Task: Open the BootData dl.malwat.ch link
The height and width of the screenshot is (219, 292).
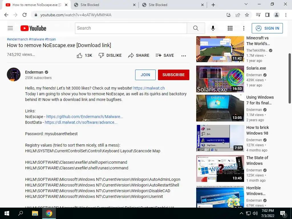Action: coord(81,122)
